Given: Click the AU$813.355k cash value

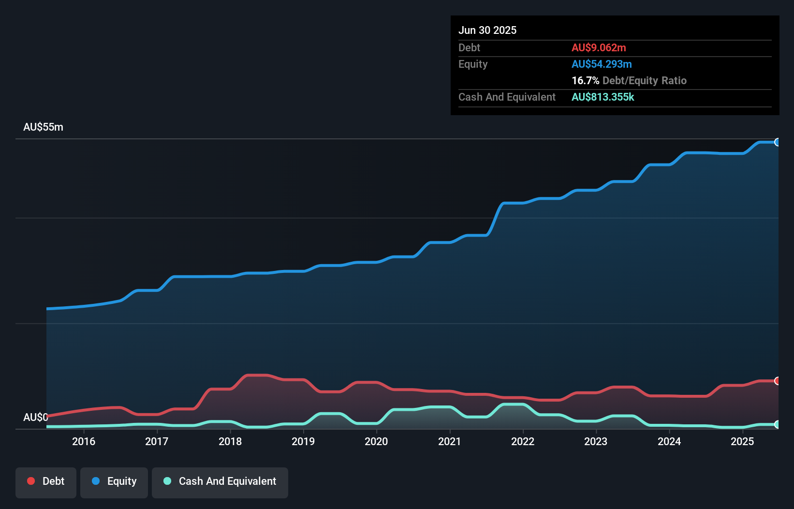Looking at the screenshot, I should coord(603,97).
